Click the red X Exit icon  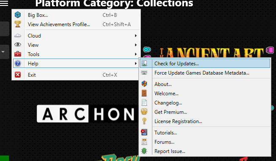(18, 75)
